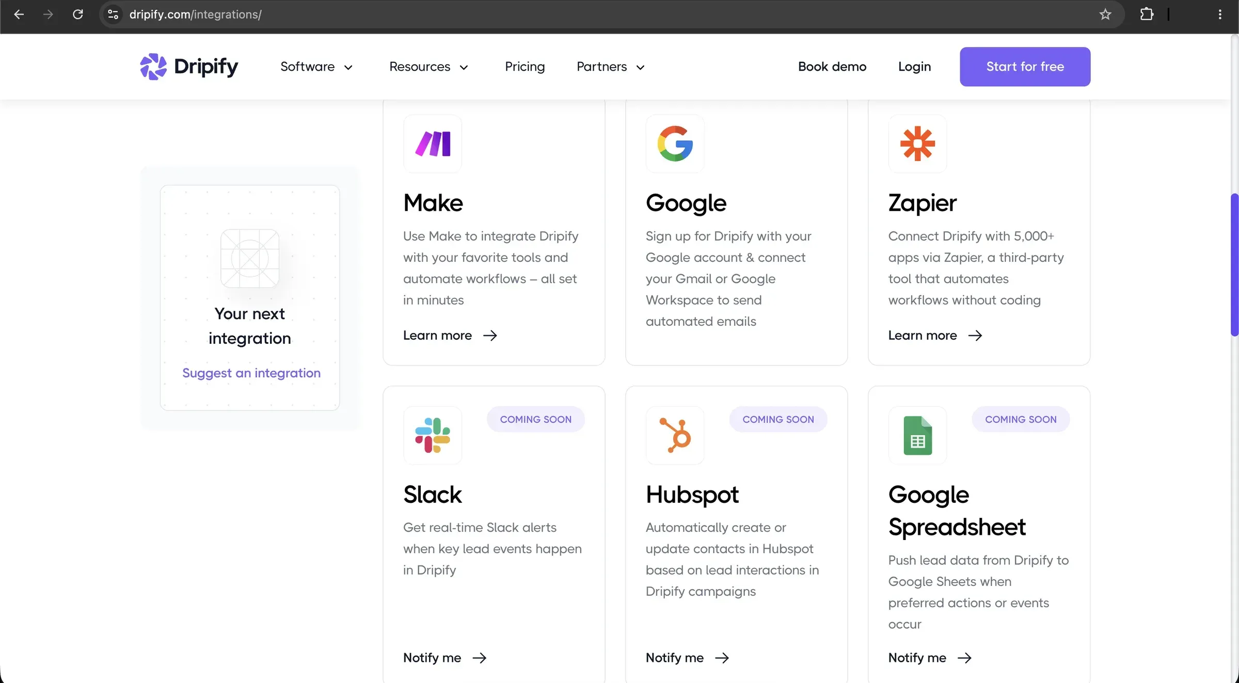1239x683 pixels.
Task: Open the Pricing page
Action: pos(525,67)
